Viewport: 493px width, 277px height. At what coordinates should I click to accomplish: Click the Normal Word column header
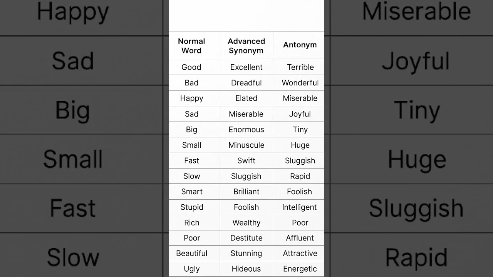(x=191, y=46)
